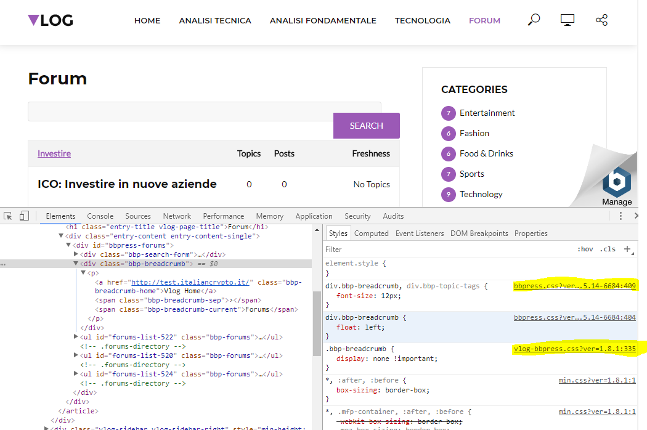Open ANALISI FONDAMENTALE menu item
The width and height of the screenshot is (647, 430).
[x=323, y=20]
